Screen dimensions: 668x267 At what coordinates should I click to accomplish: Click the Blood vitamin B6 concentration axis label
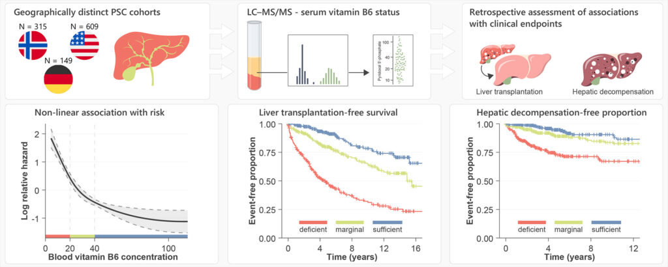112,257
